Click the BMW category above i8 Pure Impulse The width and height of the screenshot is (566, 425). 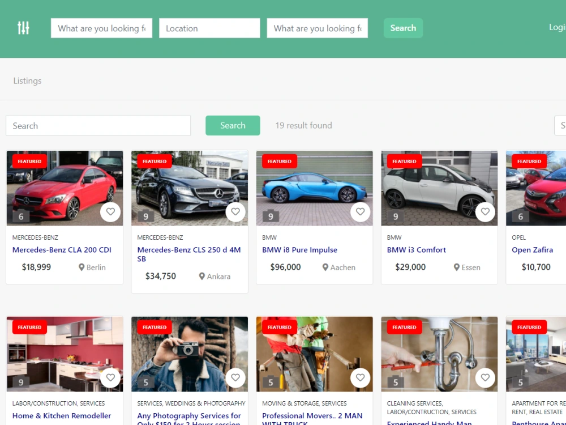269,237
